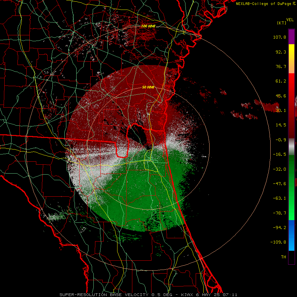Click the purple segment of color bar

click(291, 37)
